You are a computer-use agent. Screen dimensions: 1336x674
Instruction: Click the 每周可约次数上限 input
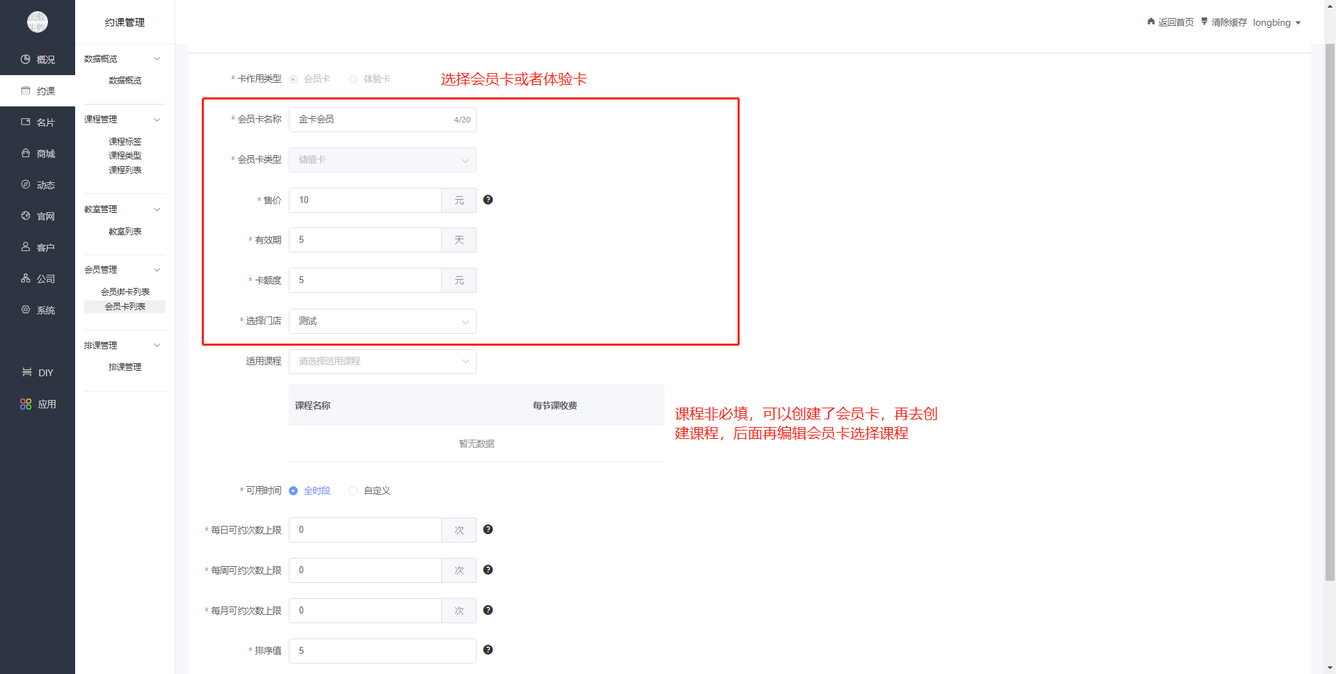tap(365, 570)
